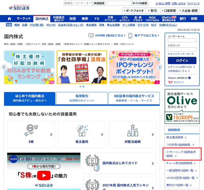Open the NISA つみたてNISA menu
Screen dimensions: 204x190
pyautogui.click(x=152, y=19)
